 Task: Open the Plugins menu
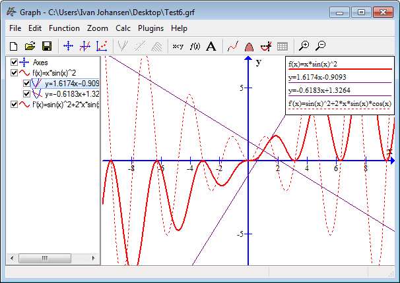150,28
